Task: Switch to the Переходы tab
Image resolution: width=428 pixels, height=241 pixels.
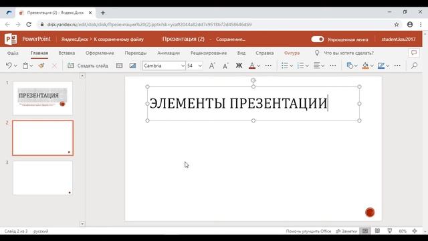Action: tap(135, 53)
